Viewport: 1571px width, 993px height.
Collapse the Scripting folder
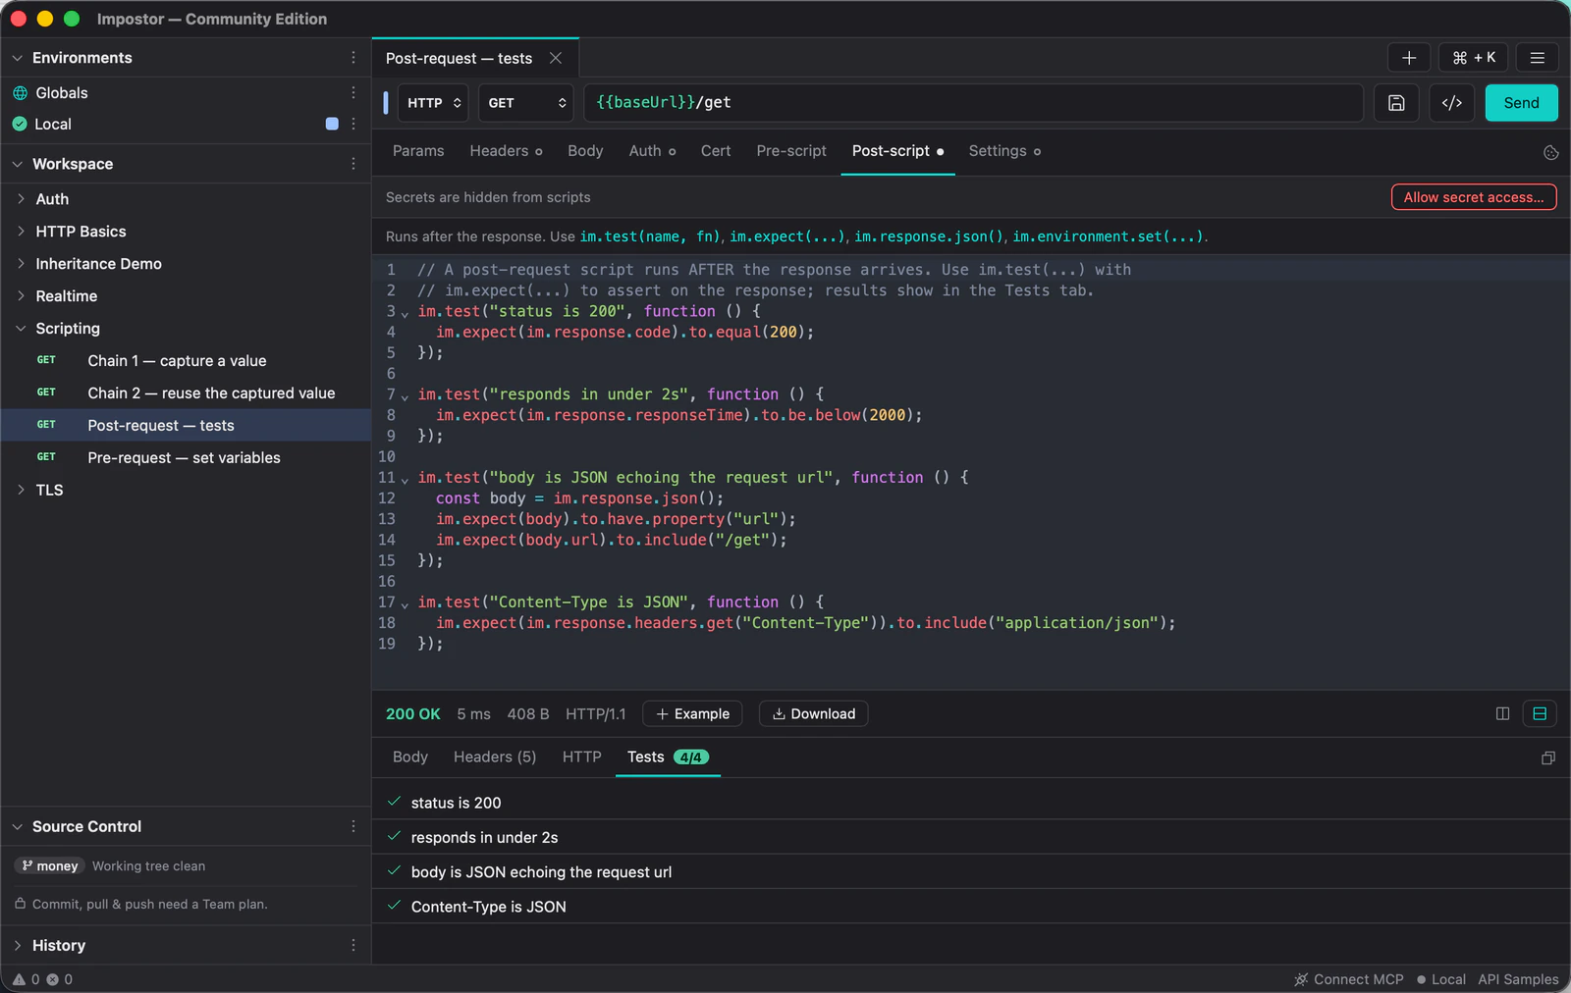coord(21,328)
